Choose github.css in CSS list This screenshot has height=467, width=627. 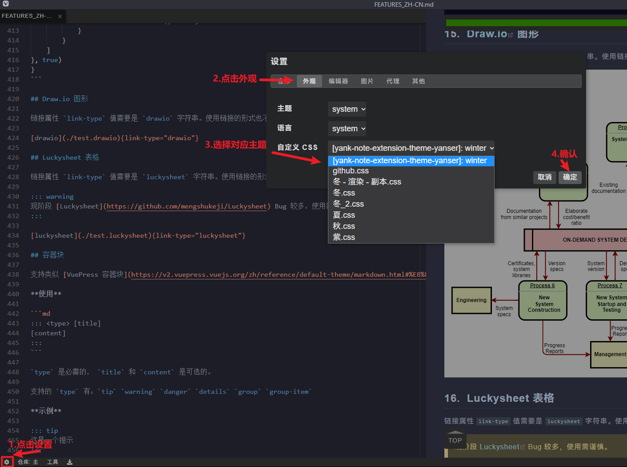[411, 171]
